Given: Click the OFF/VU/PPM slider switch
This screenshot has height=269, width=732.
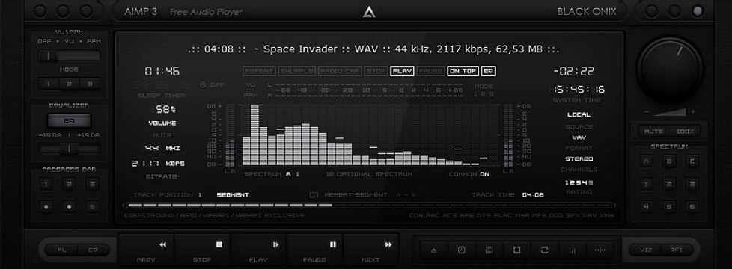Looking at the screenshot, I should pos(69,55).
